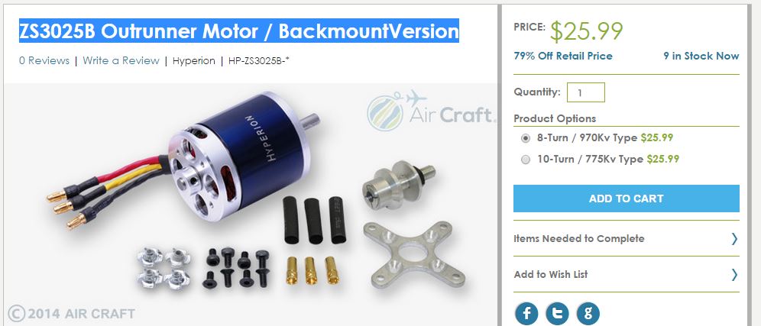The width and height of the screenshot is (761, 326).
Task: Select the 8-Turn / 970Kv Type option
Action: (x=525, y=138)
